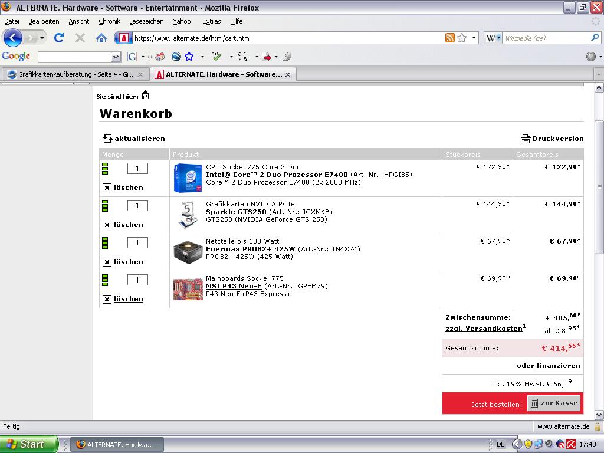The image size is (604, 453).
Task: Open the Google search box dropdown
Action: pyautogui.click(x=116, y=57)
